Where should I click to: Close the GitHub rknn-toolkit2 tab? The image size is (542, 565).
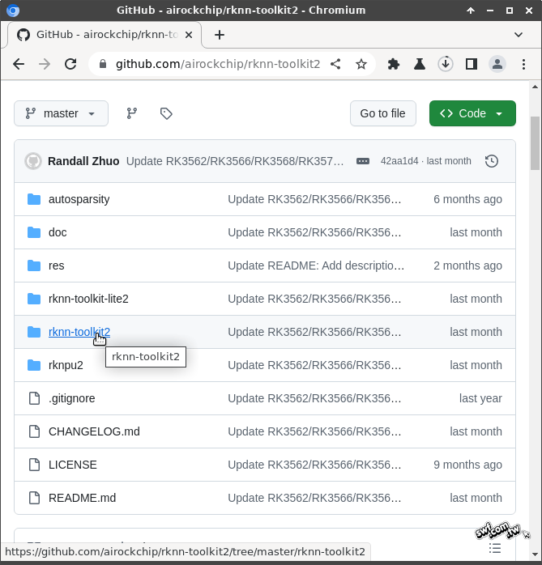pos(189,35)
